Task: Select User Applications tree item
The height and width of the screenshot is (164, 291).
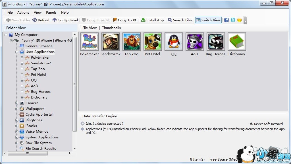Action: (40, 52)
